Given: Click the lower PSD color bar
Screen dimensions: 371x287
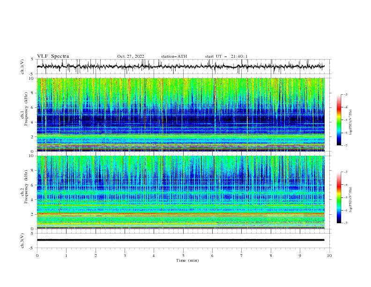Looking at the screenshot, I should point(339,197).
